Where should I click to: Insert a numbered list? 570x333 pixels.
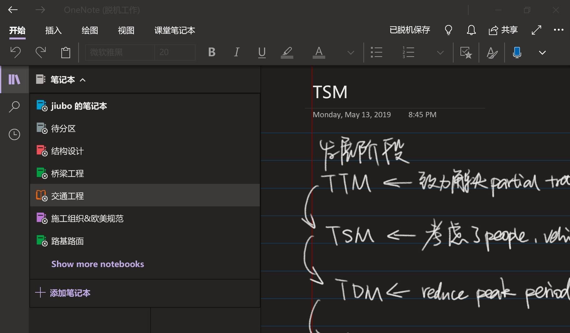pos(408,52)
